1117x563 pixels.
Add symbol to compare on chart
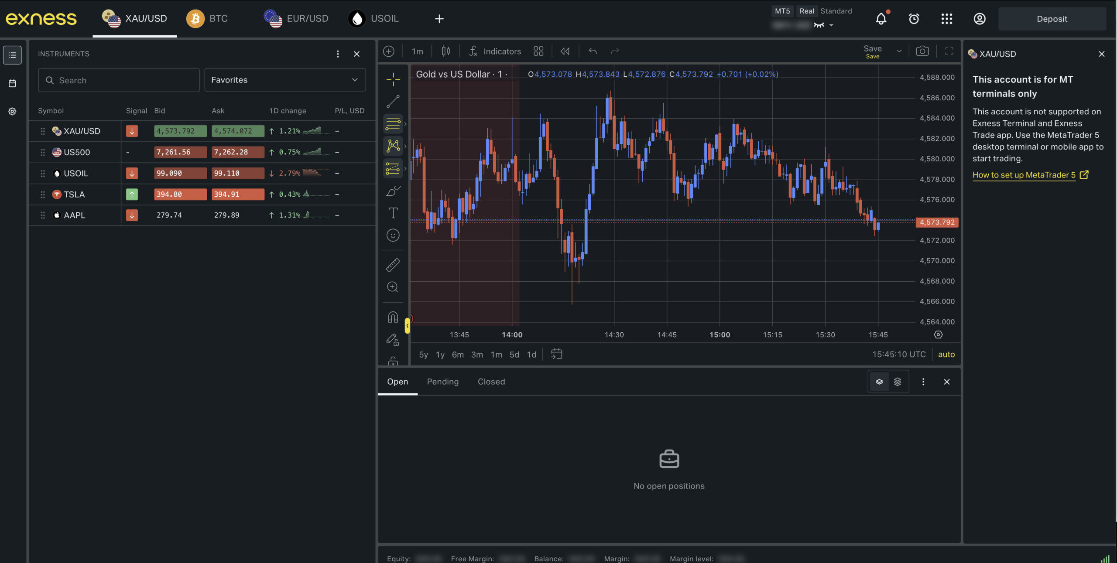coord(389,51)
